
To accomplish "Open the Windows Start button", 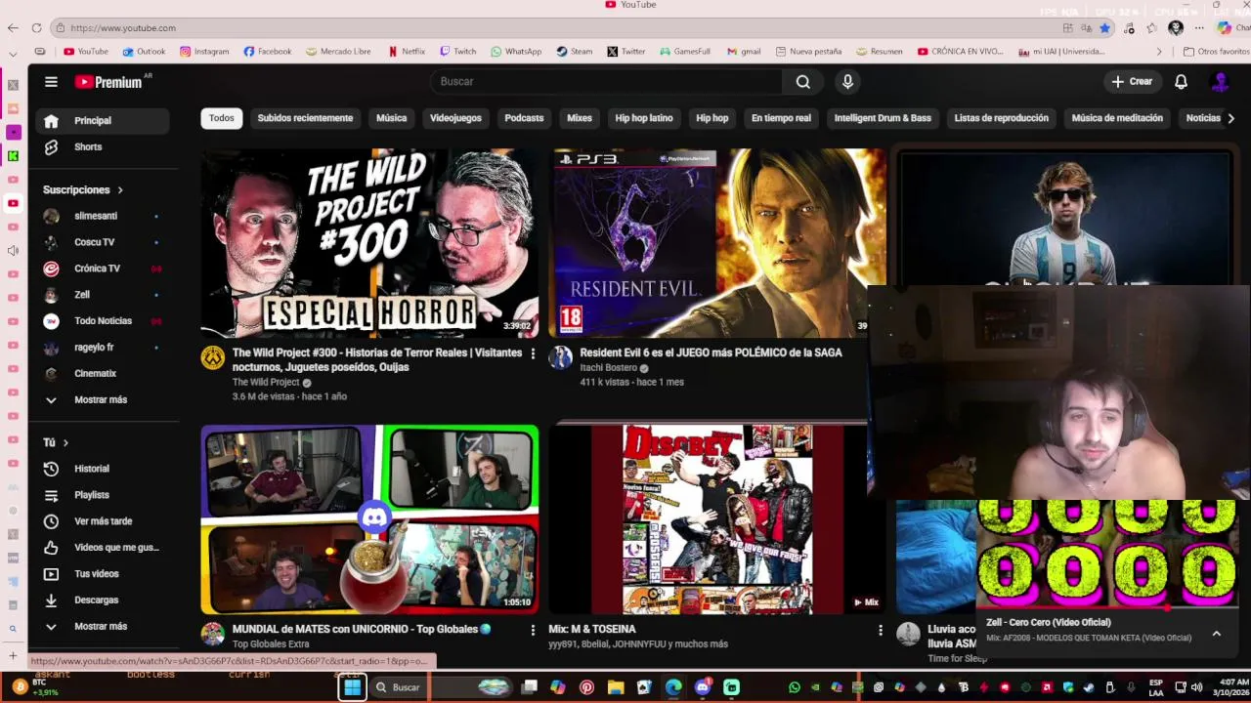I will (x=352, y=687).
